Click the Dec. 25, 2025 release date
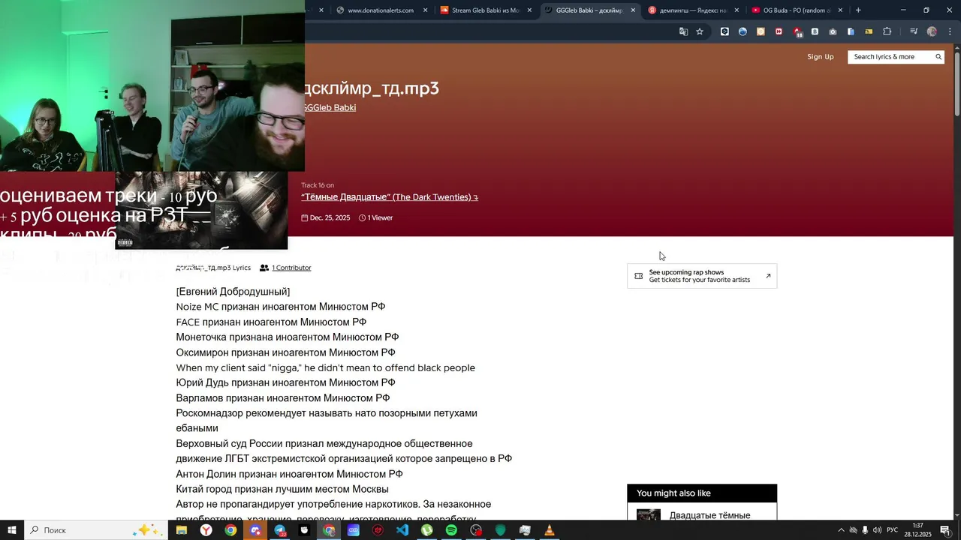This screenshot has width=961, height=540. pyautogui.click(x=326, y=218)
